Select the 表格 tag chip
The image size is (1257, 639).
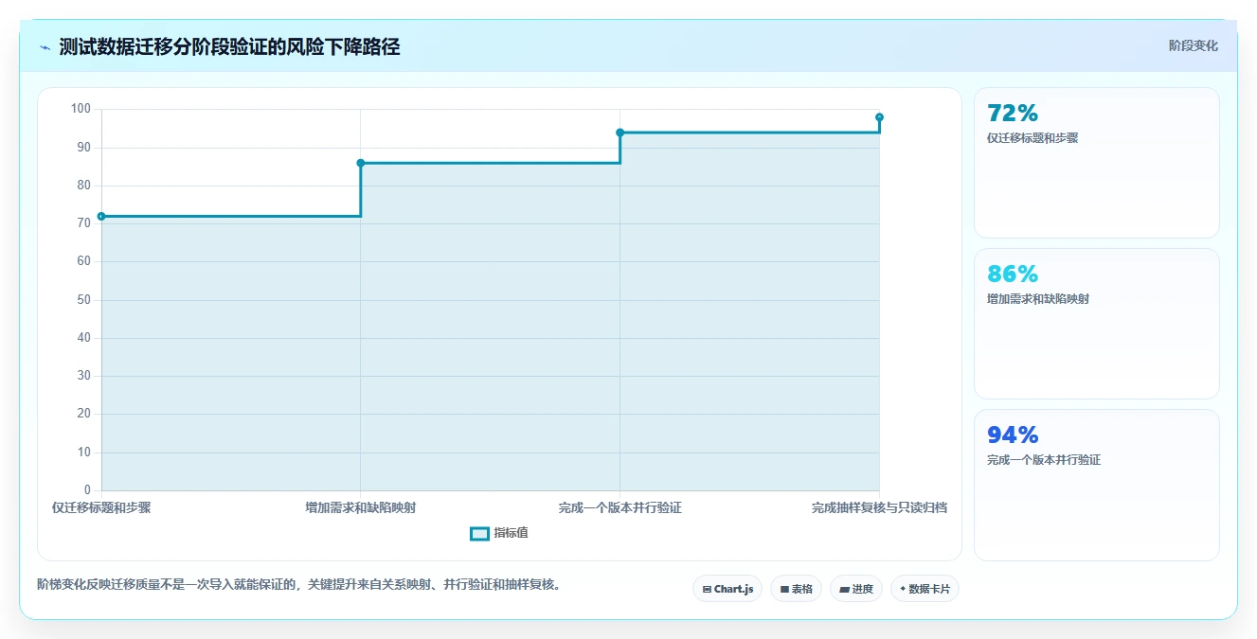tap(796, 589)
